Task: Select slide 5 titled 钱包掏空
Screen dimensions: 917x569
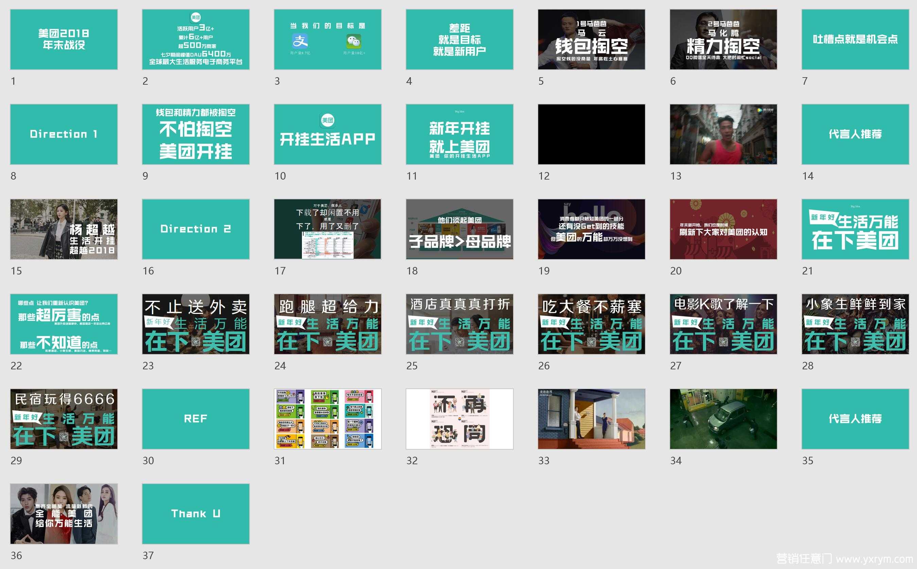Action: coord(591,39)
